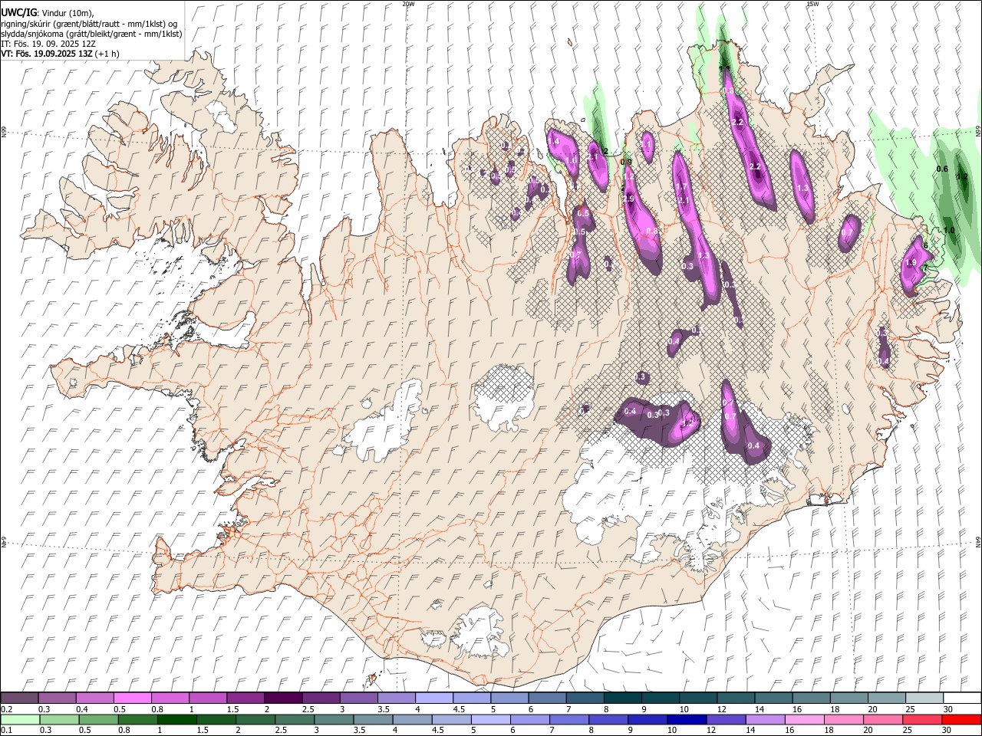Click the top-row swatch between 0.2 and 0.3
The width and height of the screenshot is (982, 736).
pos(20,698)
